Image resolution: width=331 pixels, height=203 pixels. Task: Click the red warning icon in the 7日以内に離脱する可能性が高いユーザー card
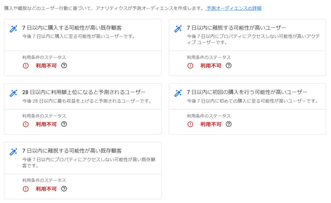point(190,66)
